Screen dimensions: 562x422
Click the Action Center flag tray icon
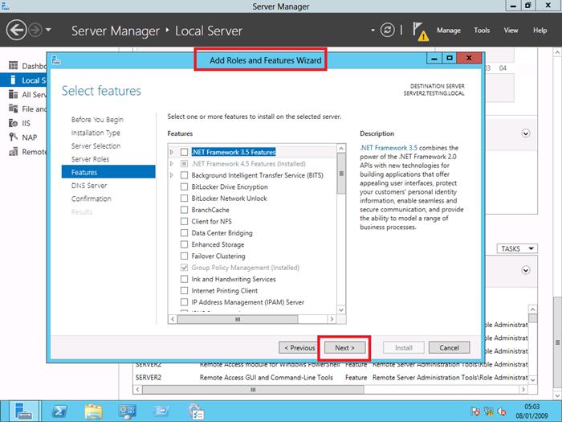475,412
